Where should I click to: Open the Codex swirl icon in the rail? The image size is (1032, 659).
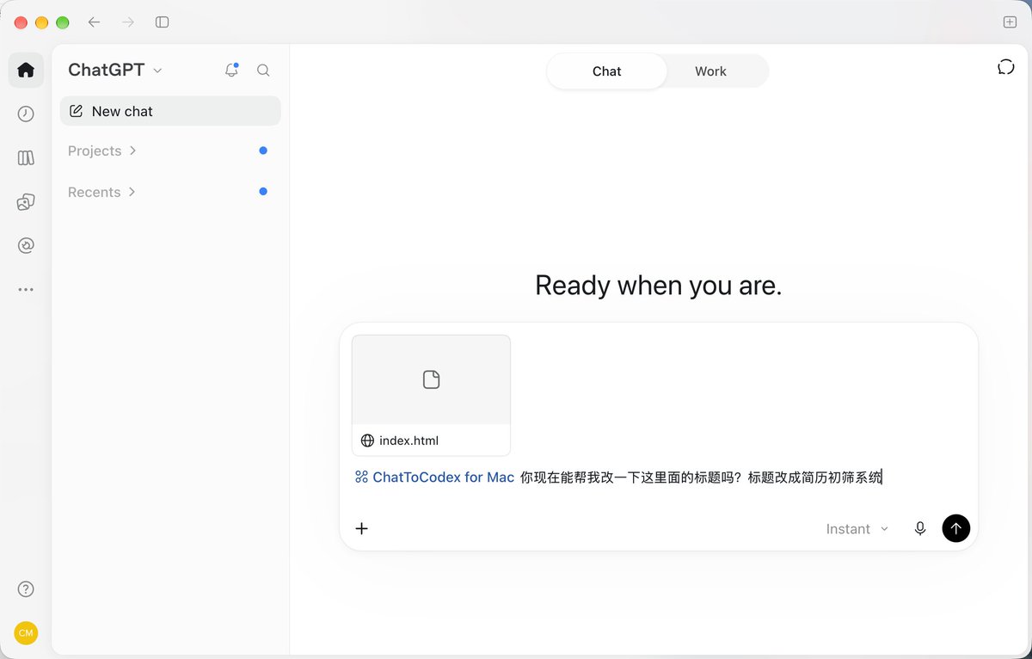pos(26,246)
